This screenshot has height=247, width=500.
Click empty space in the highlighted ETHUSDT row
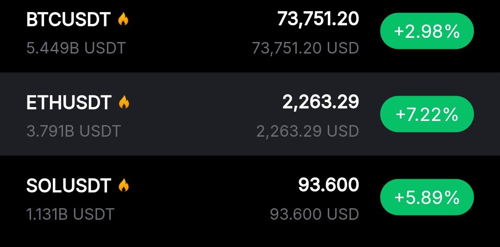(194, 115)
